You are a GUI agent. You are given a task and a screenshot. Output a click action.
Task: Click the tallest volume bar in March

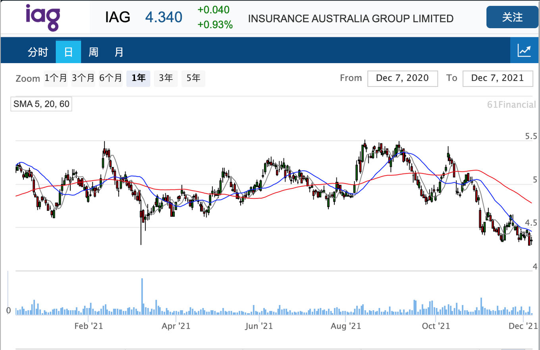pos(142,296)
